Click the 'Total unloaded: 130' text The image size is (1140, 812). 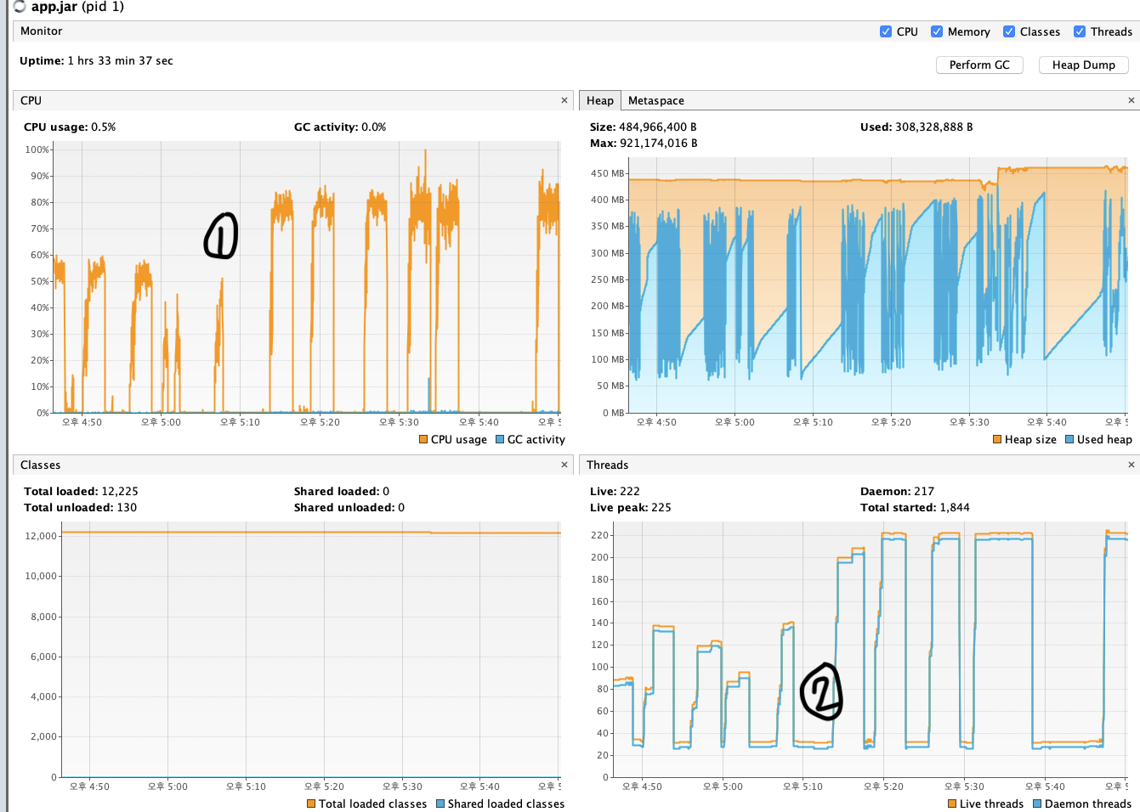coord(80,508)
